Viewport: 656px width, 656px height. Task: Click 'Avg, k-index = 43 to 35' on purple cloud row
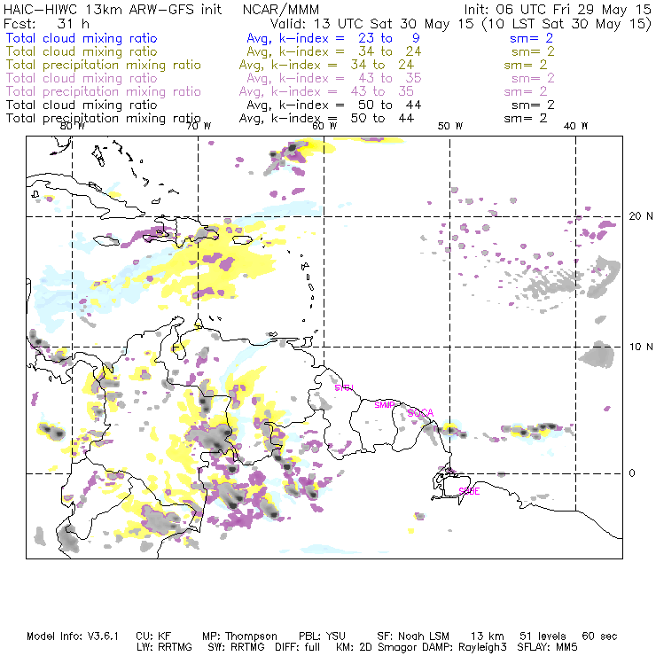click(x=334, y=78)
